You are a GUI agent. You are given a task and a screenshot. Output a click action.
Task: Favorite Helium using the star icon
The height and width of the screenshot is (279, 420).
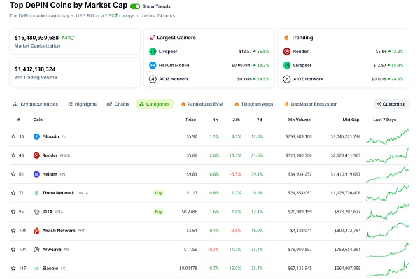pyautogui.click(x=13, y=174)
